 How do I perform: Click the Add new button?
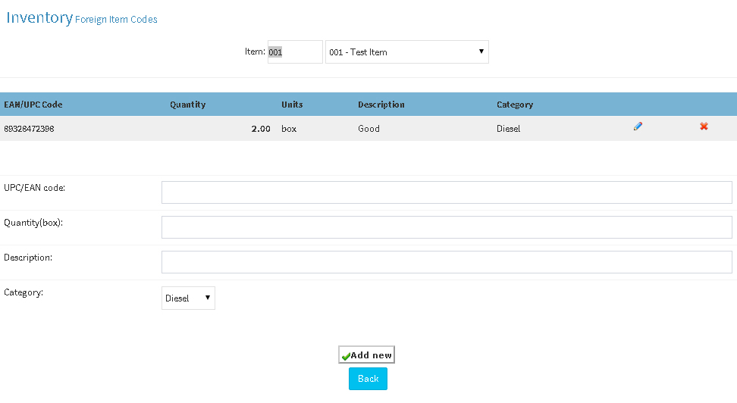[x=367, y=355]
